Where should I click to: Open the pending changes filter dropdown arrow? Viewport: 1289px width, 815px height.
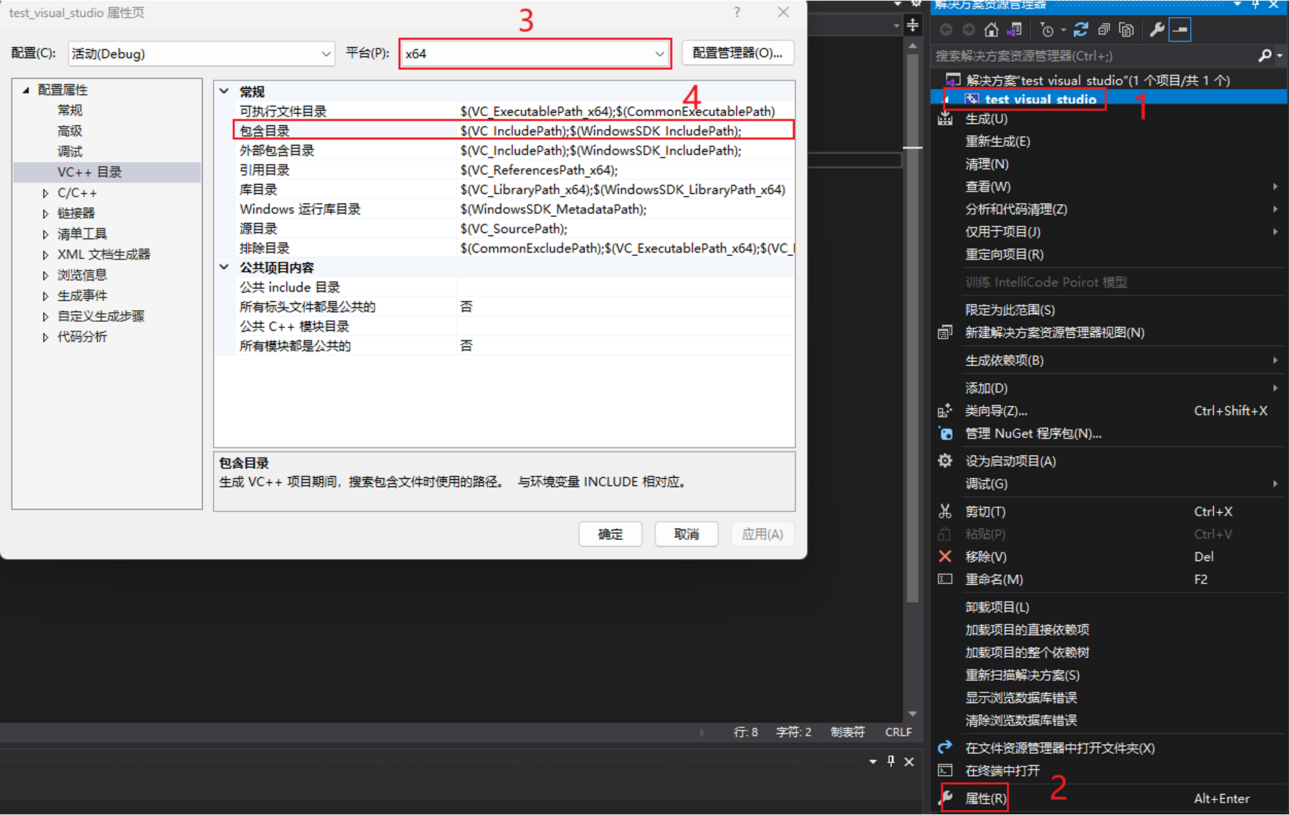pyautogui.click(x=1063, y=29)
